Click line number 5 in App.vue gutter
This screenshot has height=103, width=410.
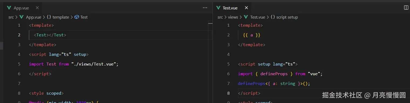pyautogui.click(x=19, y=64)
